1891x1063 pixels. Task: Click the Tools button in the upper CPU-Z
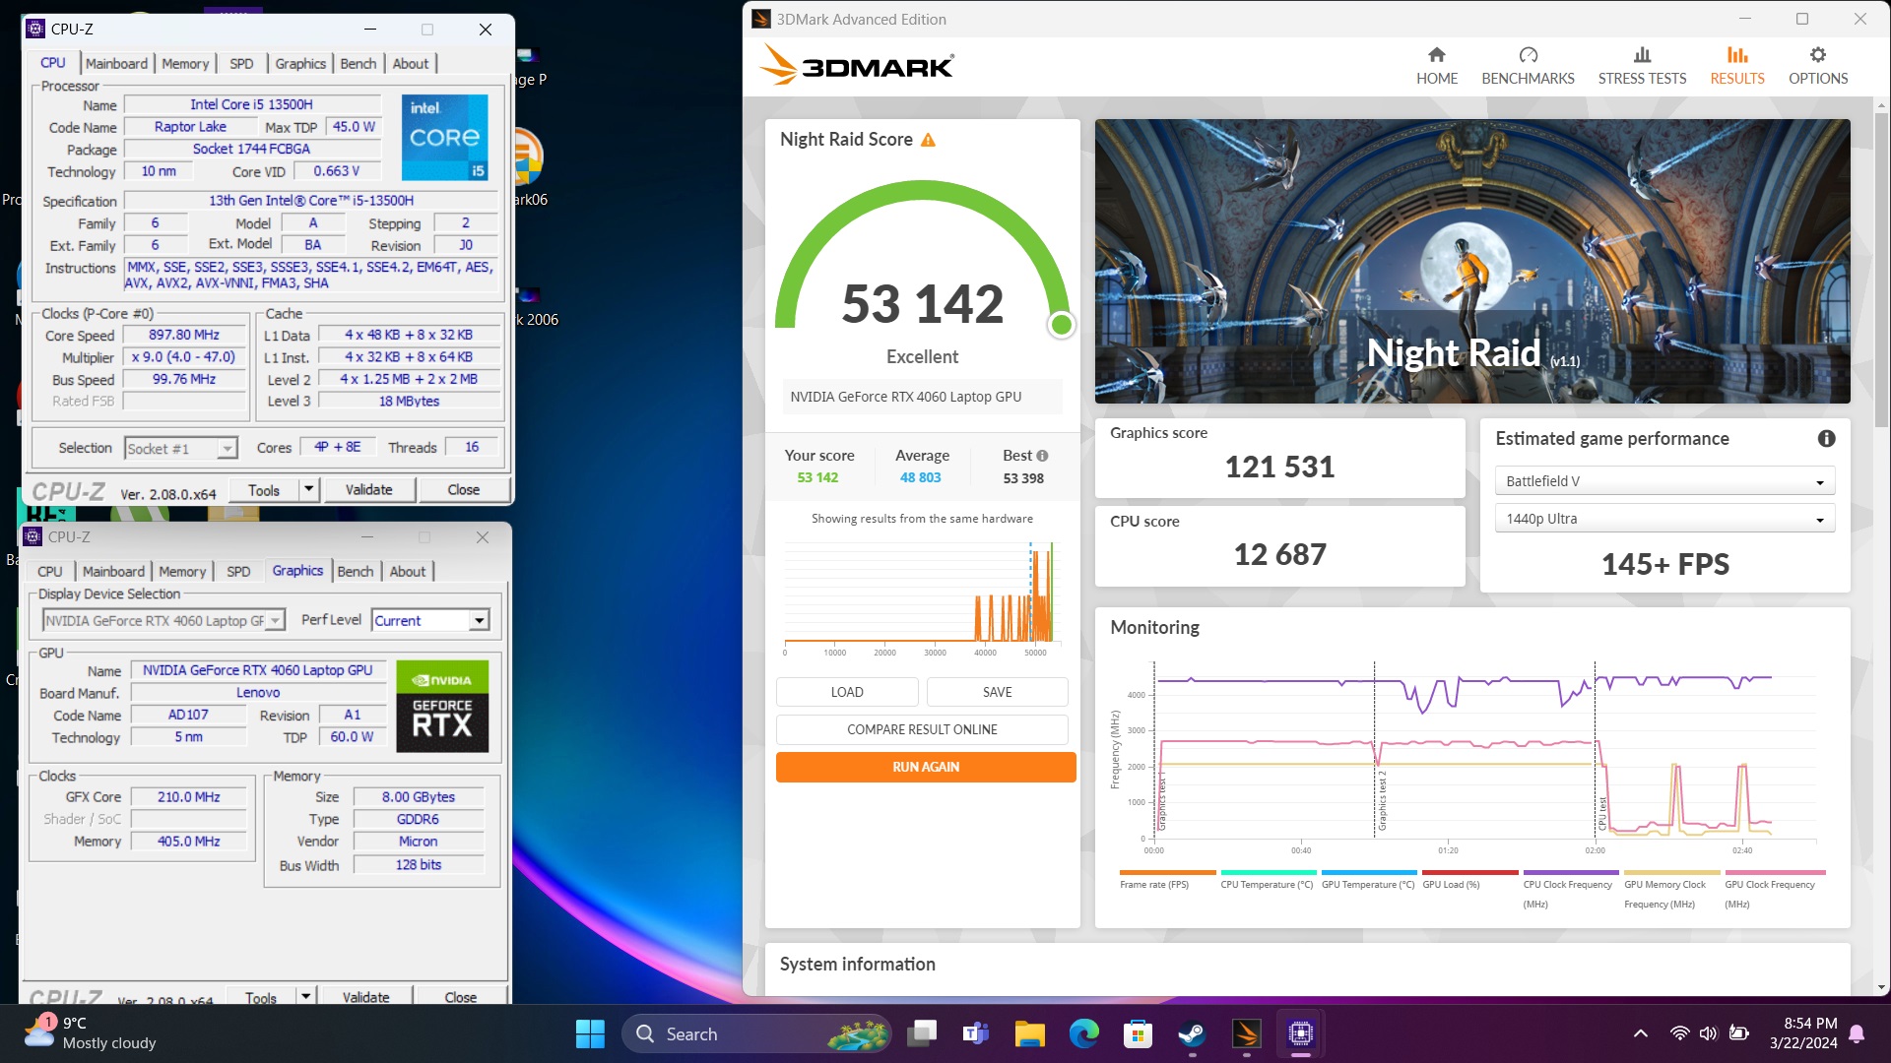click(264, 489)
